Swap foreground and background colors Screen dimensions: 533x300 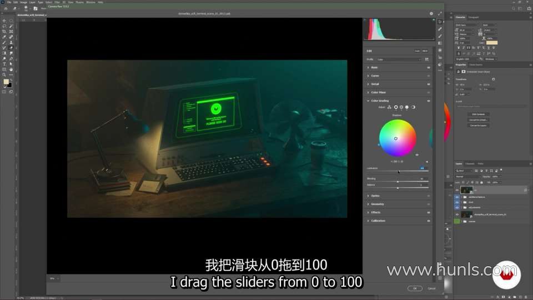point(11,80)
